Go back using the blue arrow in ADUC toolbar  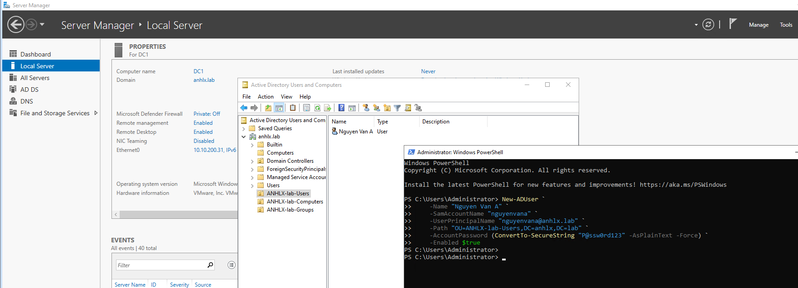244,108
